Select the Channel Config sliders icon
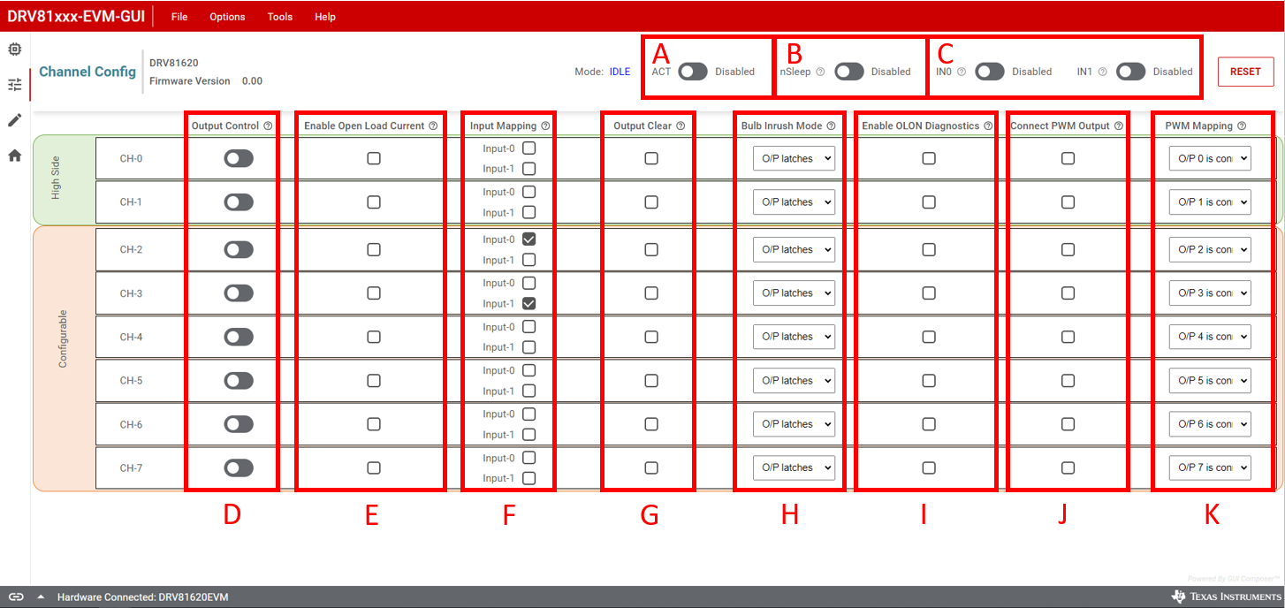Image resolution: width=1285 pixels, height=608 pixels. click(x=14, y=84)
